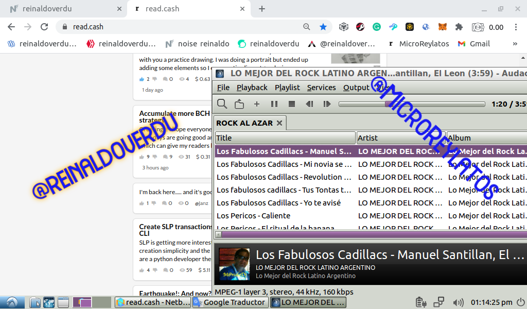Click the album art thumbnail in Audacious

point(234,264)
